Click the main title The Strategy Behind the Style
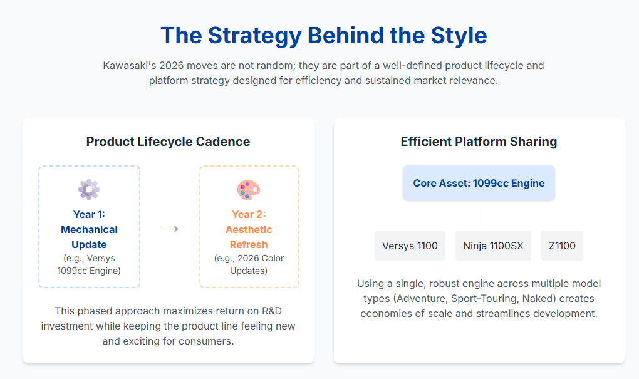639x379 pixels. point(323,35)
